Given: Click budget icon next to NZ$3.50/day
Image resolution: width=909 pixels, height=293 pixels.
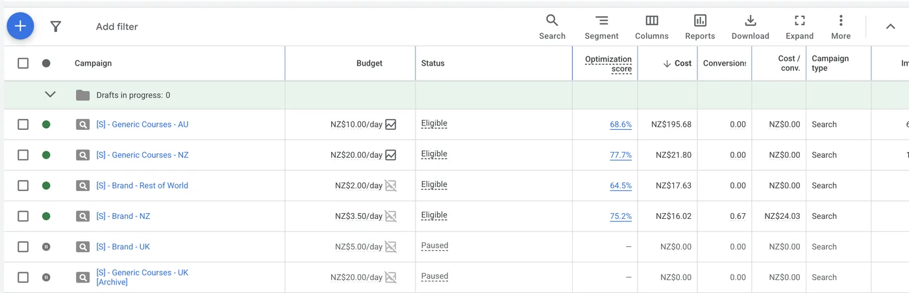Looking at the screenshot, I should [x=390, y=216].
